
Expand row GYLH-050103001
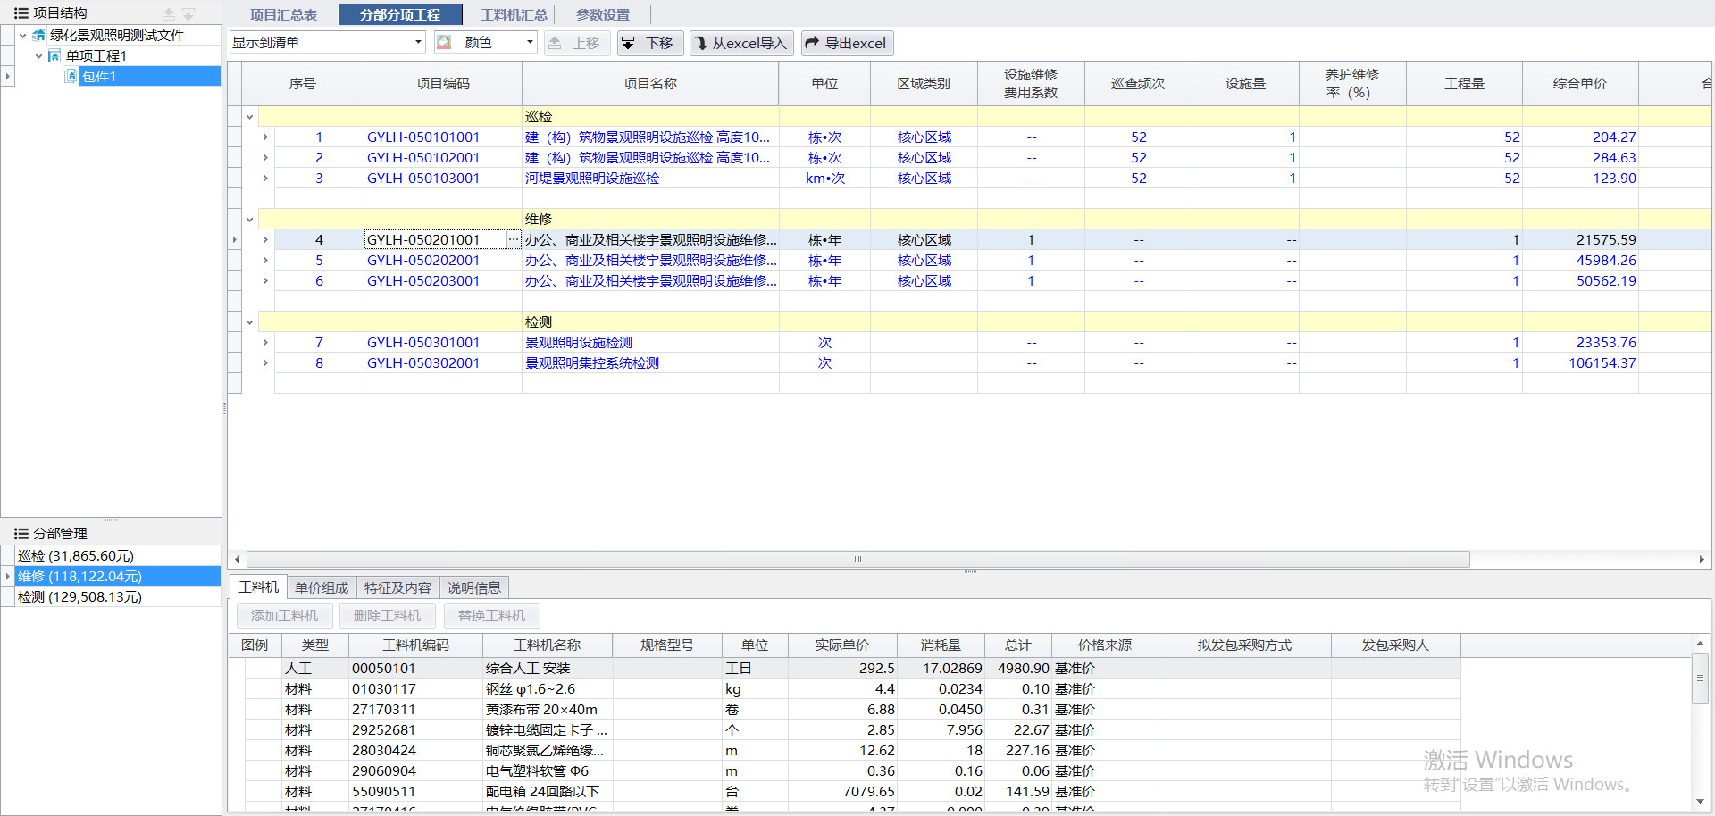point(265,179)
